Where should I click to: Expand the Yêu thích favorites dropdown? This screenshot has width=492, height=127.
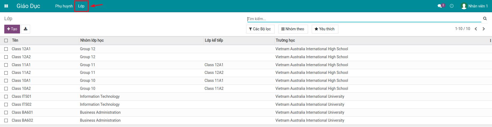coord(325,29)
